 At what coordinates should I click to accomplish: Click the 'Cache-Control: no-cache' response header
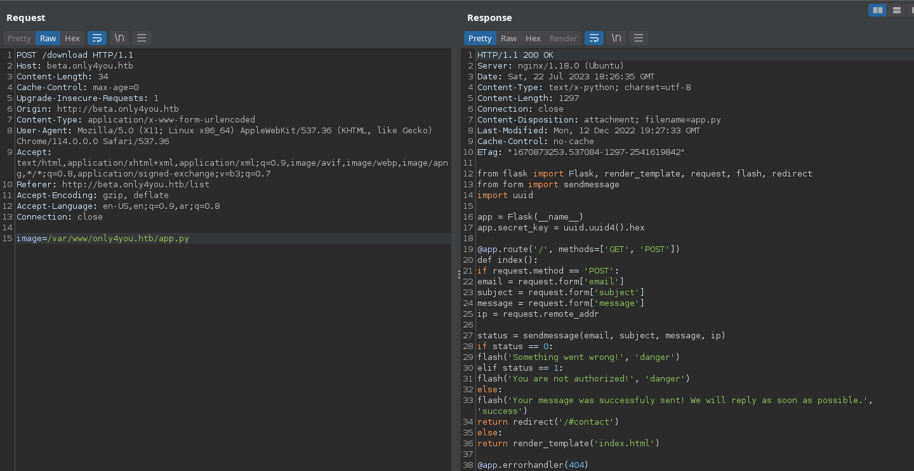(x=536, y=142)
